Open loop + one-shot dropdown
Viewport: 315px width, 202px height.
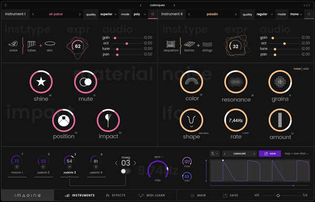click(x=296, y=153)
